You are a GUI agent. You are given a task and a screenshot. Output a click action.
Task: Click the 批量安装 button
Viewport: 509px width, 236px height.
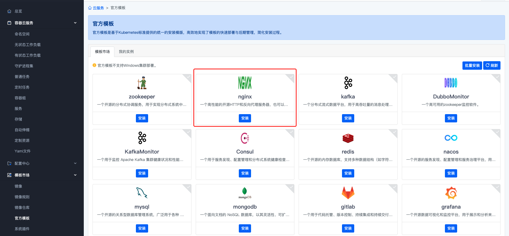click(472, 65)
